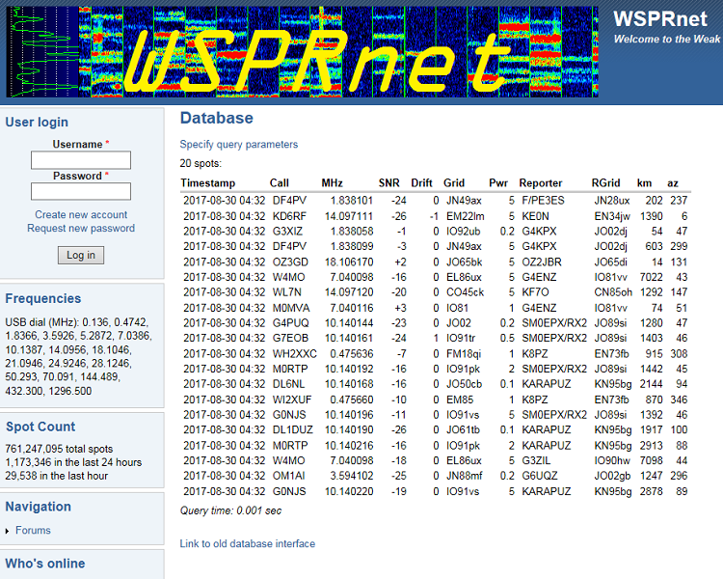Click the Database page heading
This screenshot has height=579, width=723.
[216, 119]
